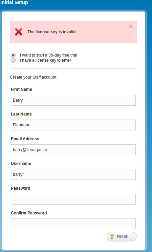Click the empty Password field
This screenshot has height=252, width=152.
pos(73,199)
